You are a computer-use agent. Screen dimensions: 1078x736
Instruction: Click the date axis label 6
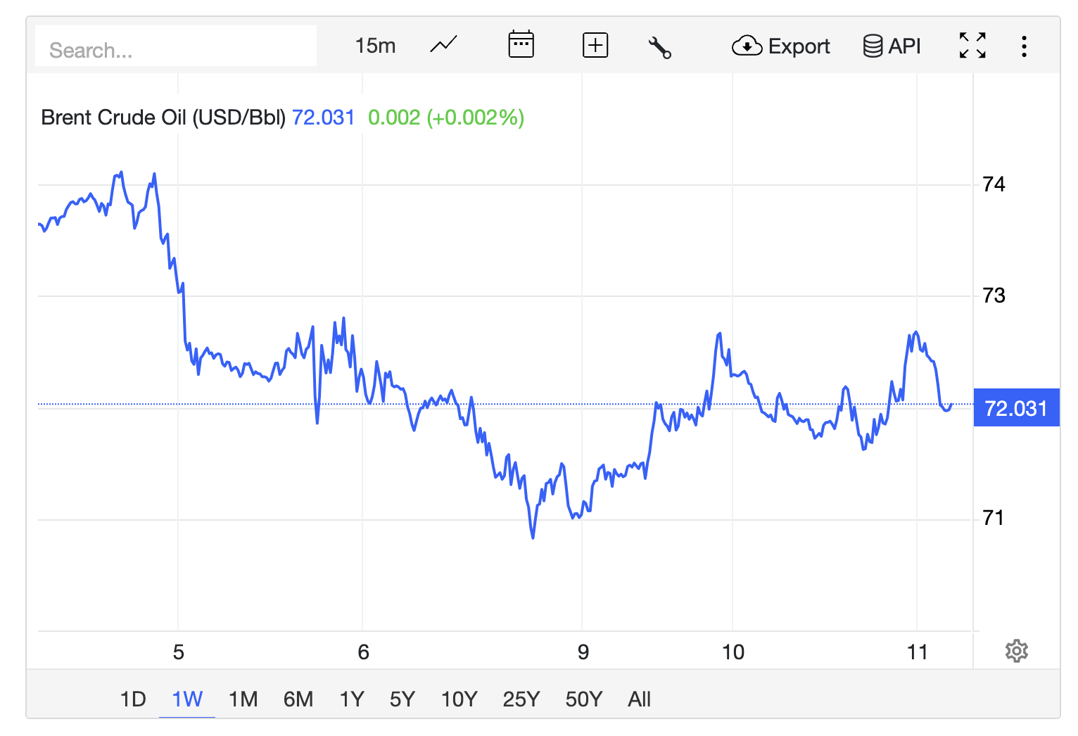point(363,652)
